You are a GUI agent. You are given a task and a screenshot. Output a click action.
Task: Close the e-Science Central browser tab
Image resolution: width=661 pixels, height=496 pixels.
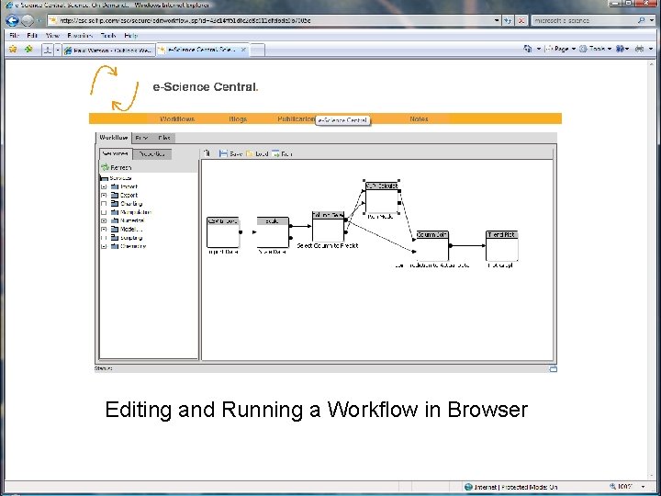[243, 50]
